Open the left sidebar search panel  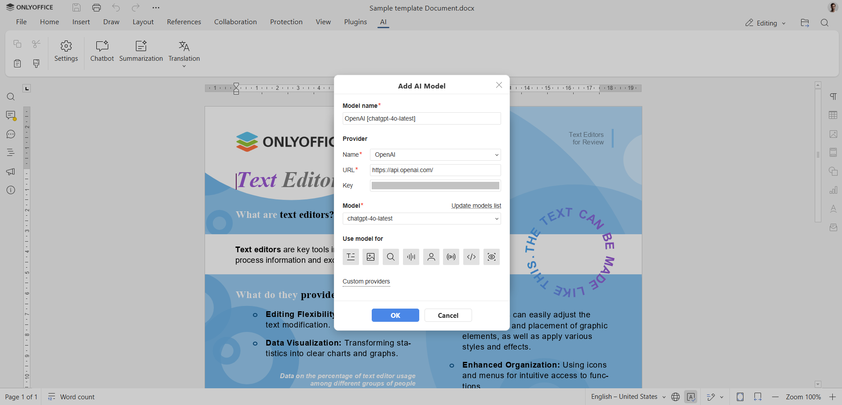(x=11, y=97)
